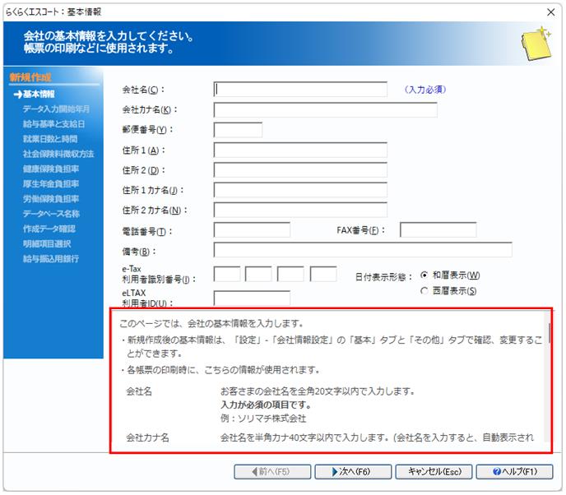Viewport: 566px width, 495px height.
Task: Click the 電話番号 input field
Action: click(252, 230)
